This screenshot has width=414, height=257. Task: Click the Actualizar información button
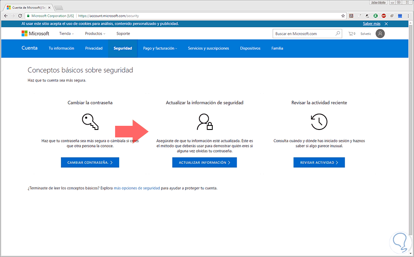click(x=205, y=163)
